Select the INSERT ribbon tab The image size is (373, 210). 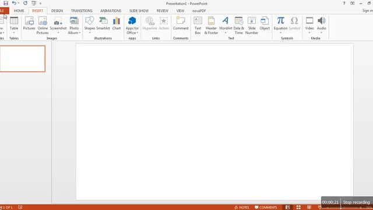(x=37, y=10)
